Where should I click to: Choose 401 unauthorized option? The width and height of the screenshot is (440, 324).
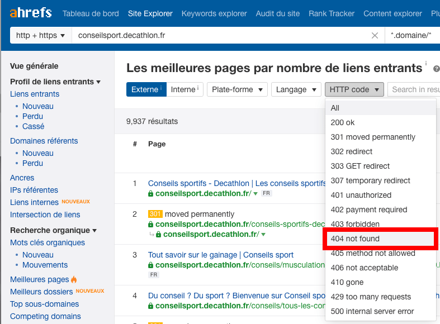tap(381, 196)
